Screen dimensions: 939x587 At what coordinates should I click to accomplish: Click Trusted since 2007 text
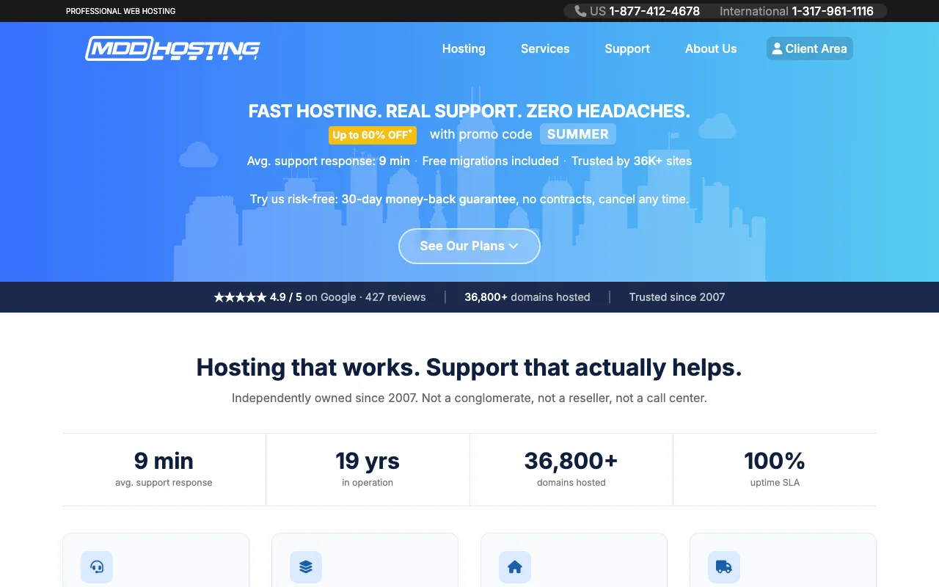pos(677,297)
